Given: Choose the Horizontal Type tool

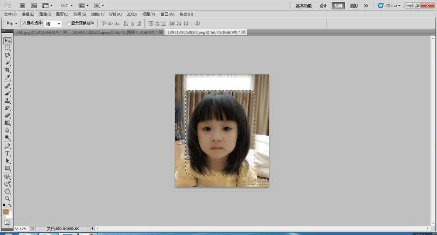Looking at the screenshot, I should click(x=7, y=153).
